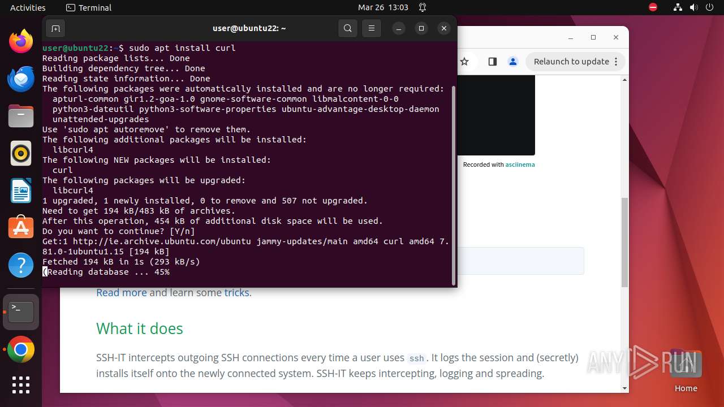This screenshot has width=724, height=407.
Task: Open Ubuntu Software store
Action: (21, 228)
